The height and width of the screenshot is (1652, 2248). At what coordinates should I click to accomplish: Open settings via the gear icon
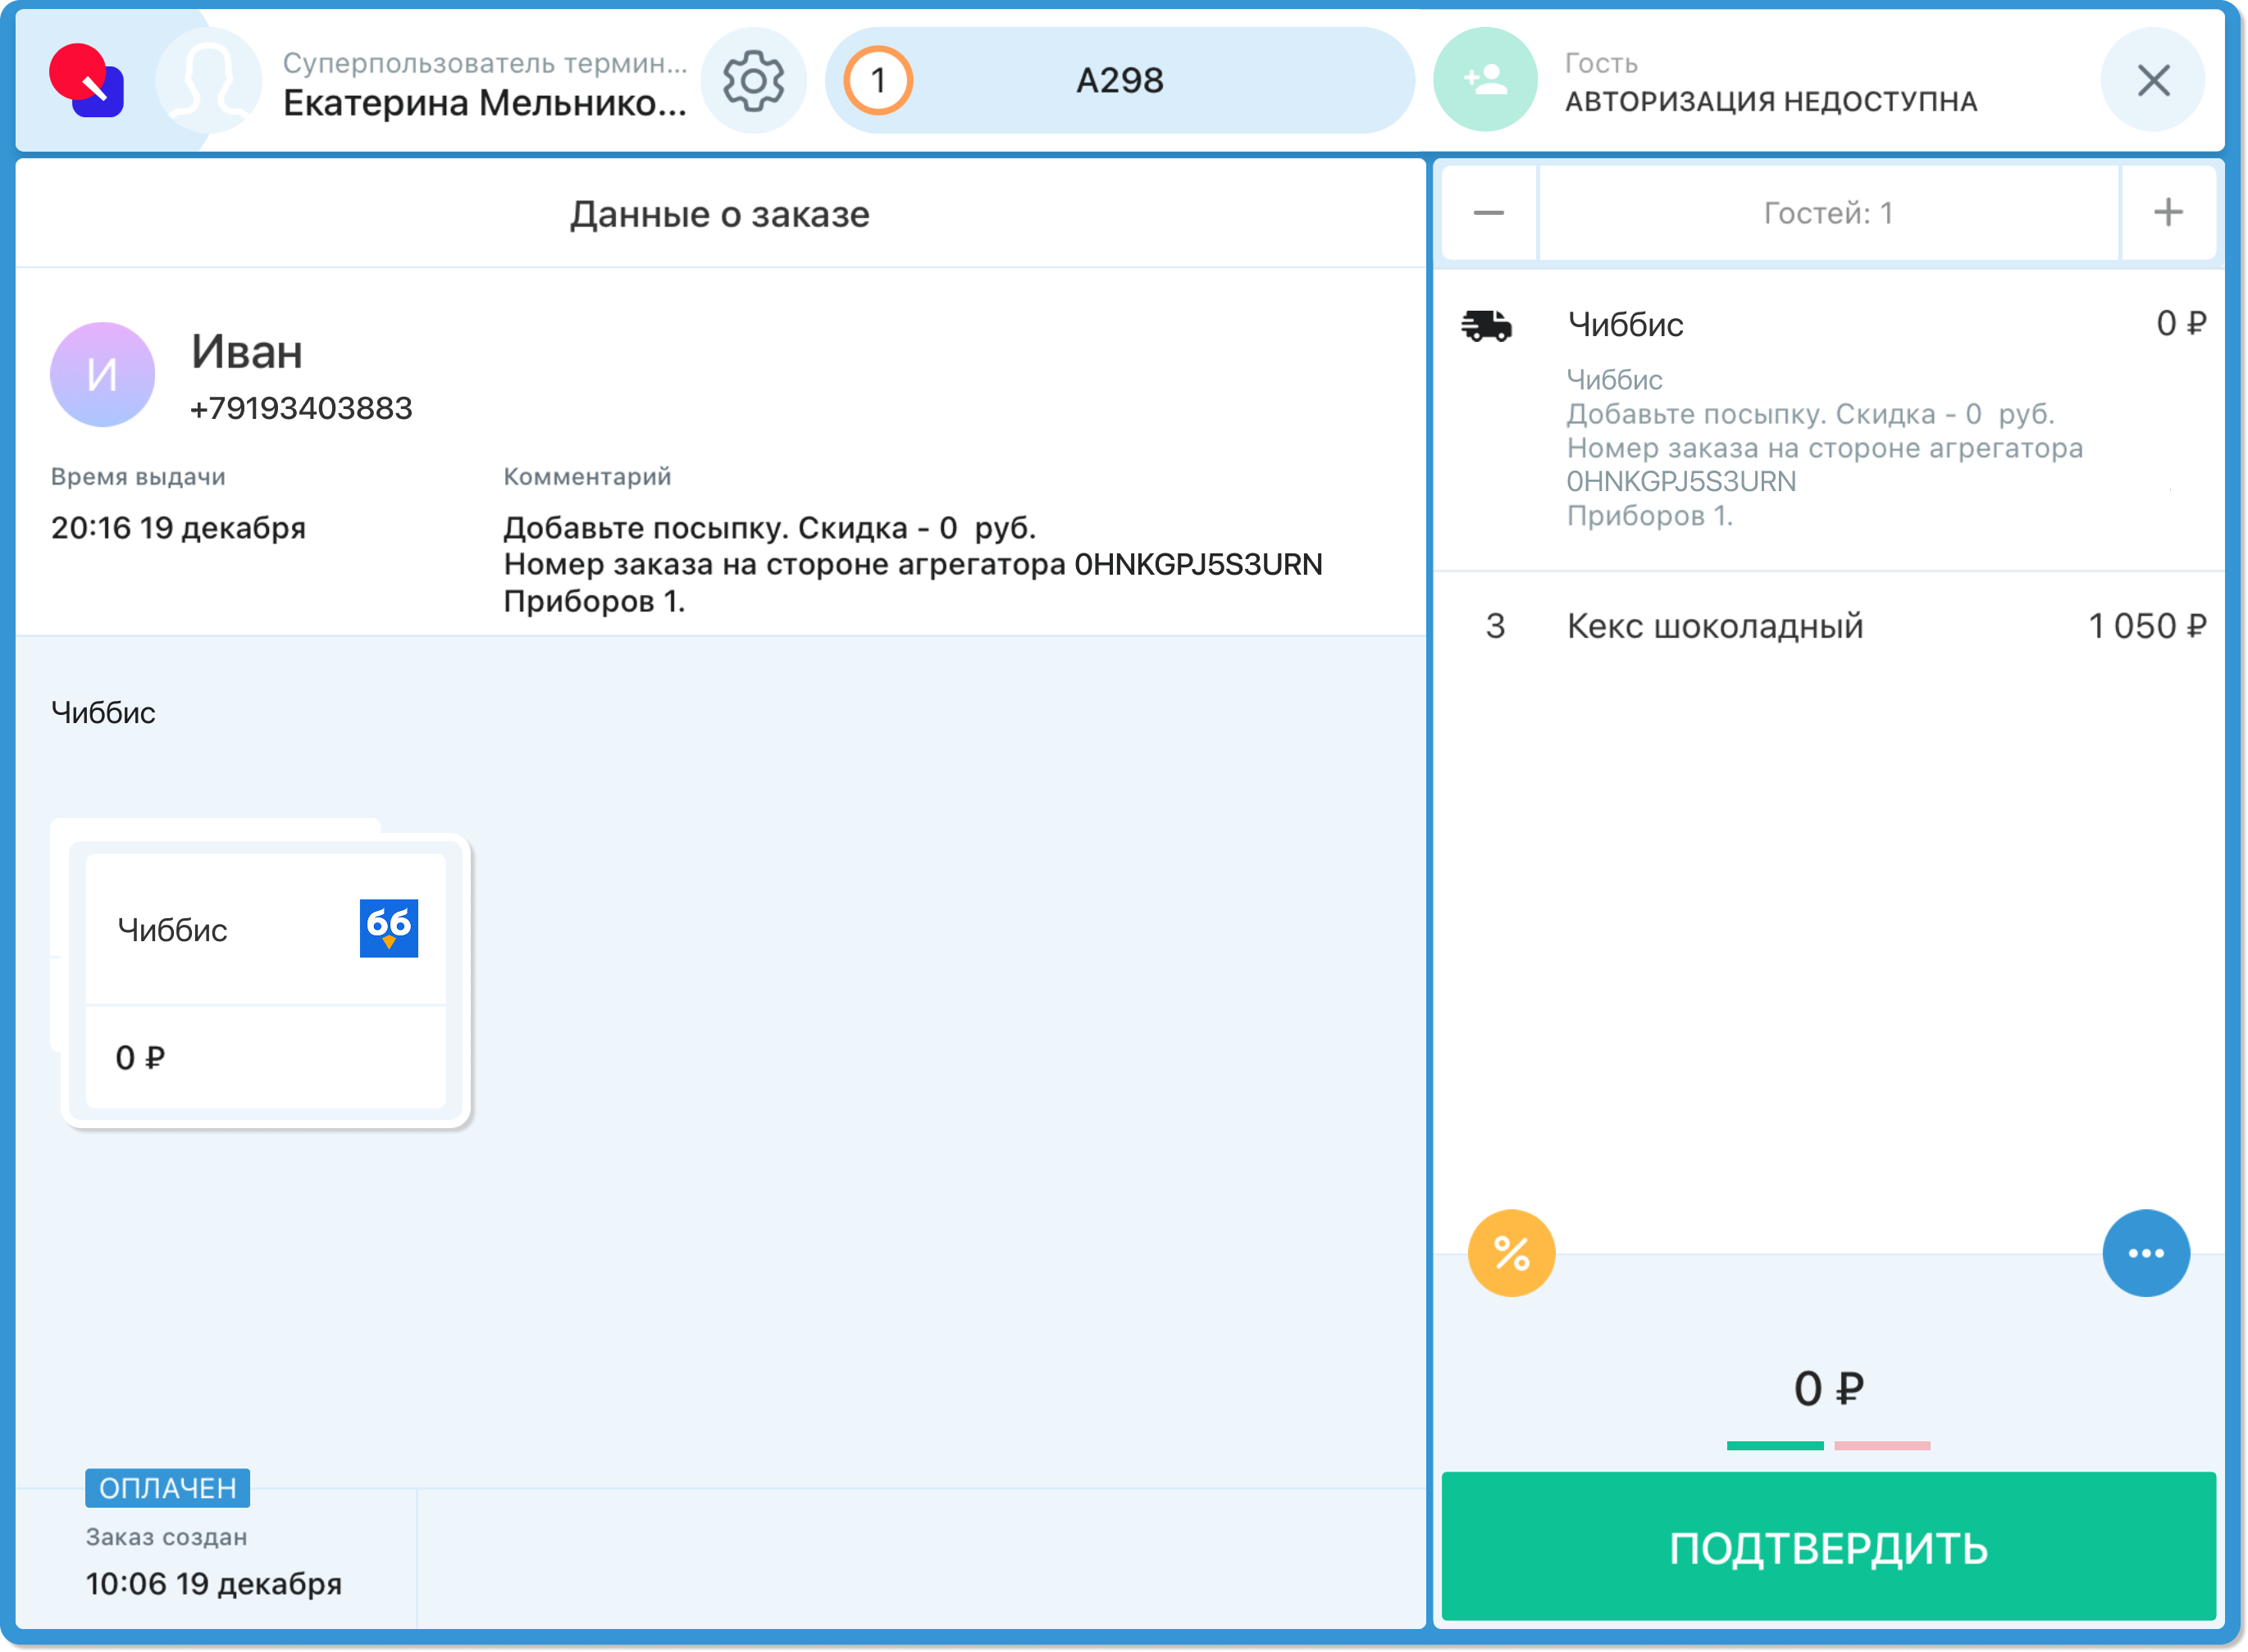[754, 81]
